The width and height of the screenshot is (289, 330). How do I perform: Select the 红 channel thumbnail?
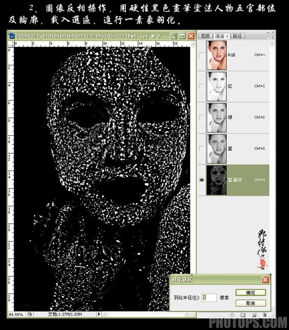click(x=217, y=86)
